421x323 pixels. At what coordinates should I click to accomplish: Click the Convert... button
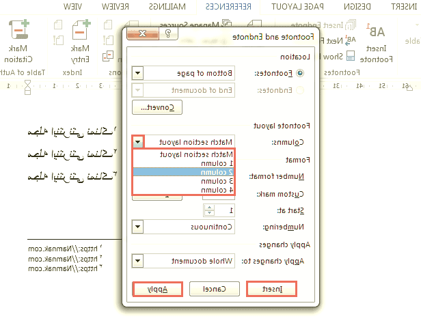(x=157, y=108)
